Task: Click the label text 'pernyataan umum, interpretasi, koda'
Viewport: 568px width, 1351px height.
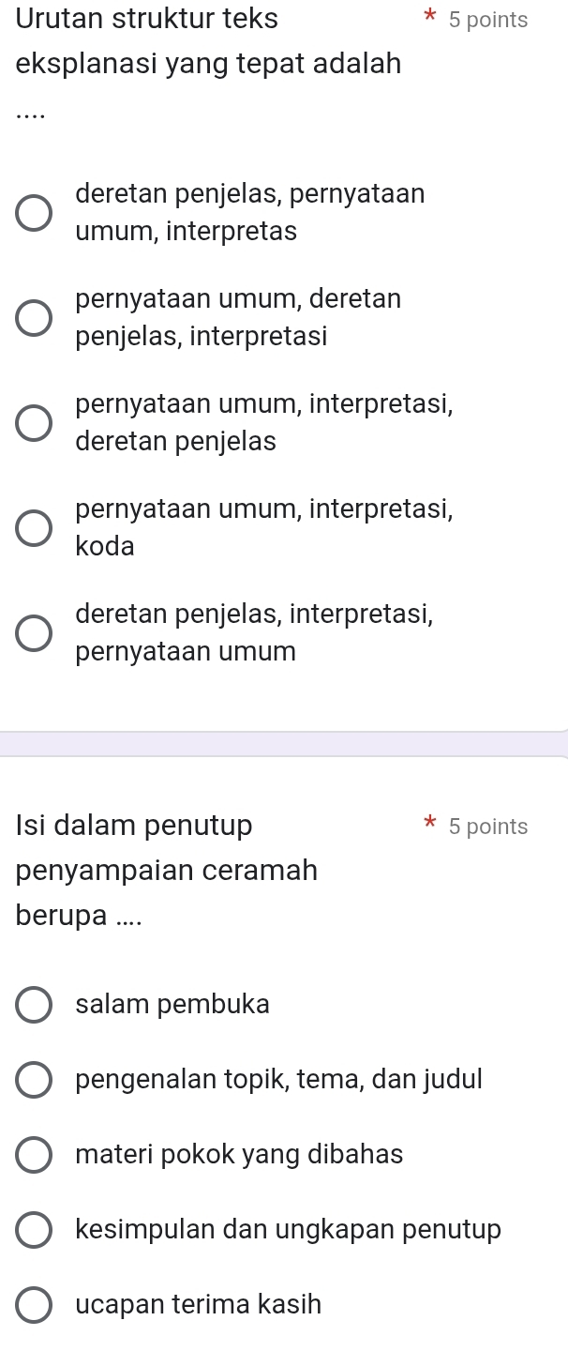Action: point(265,527)
